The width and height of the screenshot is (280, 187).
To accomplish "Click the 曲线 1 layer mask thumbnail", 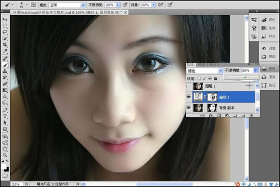I will pos(212,97).
